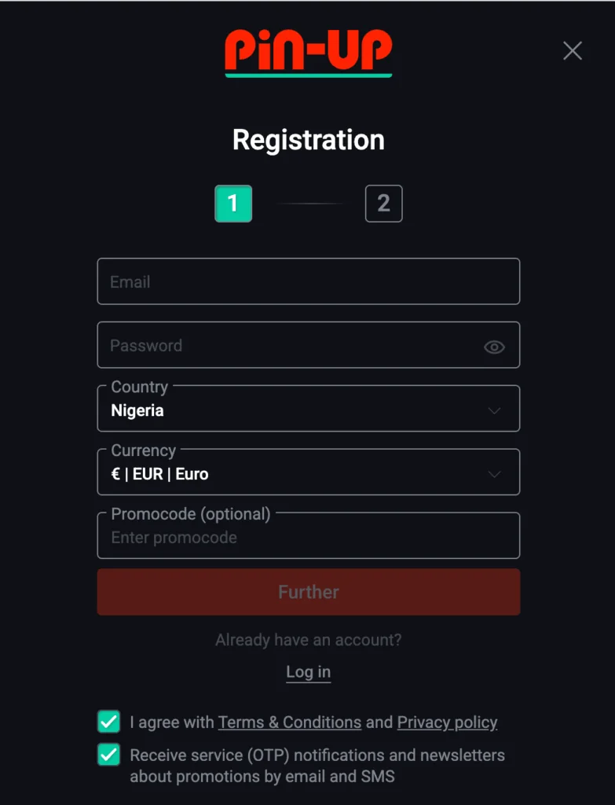Uncheck the Terms agreement checkbox
The width and height of the screenshot is (615, 805).
(108, 722)
